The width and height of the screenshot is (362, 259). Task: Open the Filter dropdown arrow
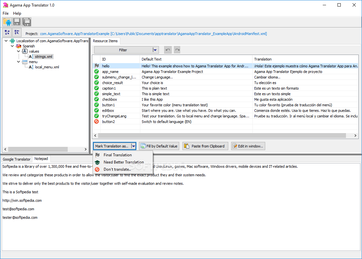(x=155, y=50)
